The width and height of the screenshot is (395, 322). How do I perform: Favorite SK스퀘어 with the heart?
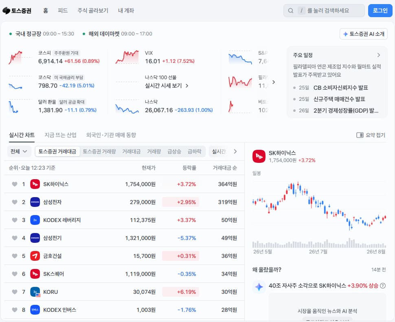coord(15,274)
